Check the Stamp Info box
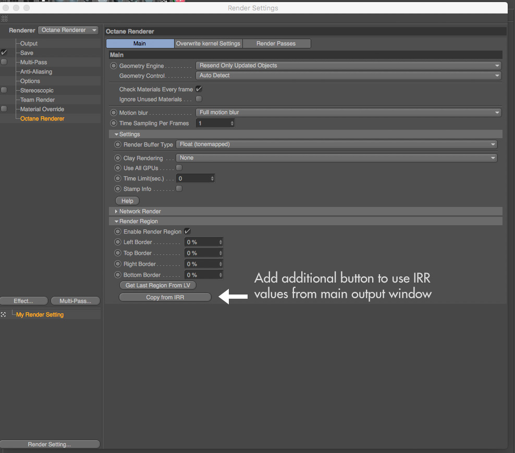This screenshot has height=453, width=515. [179, 189]
